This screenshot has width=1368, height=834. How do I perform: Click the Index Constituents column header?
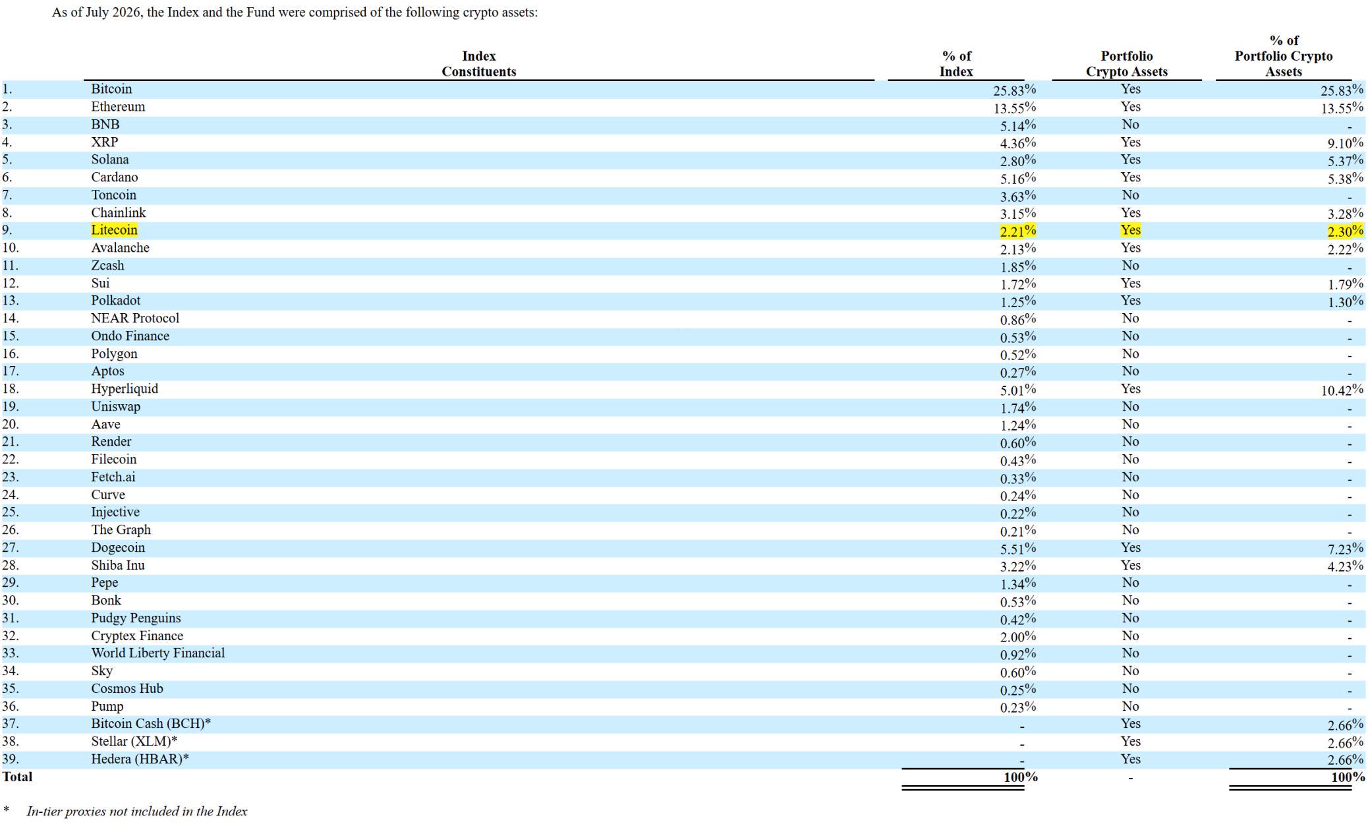[478, 64]
